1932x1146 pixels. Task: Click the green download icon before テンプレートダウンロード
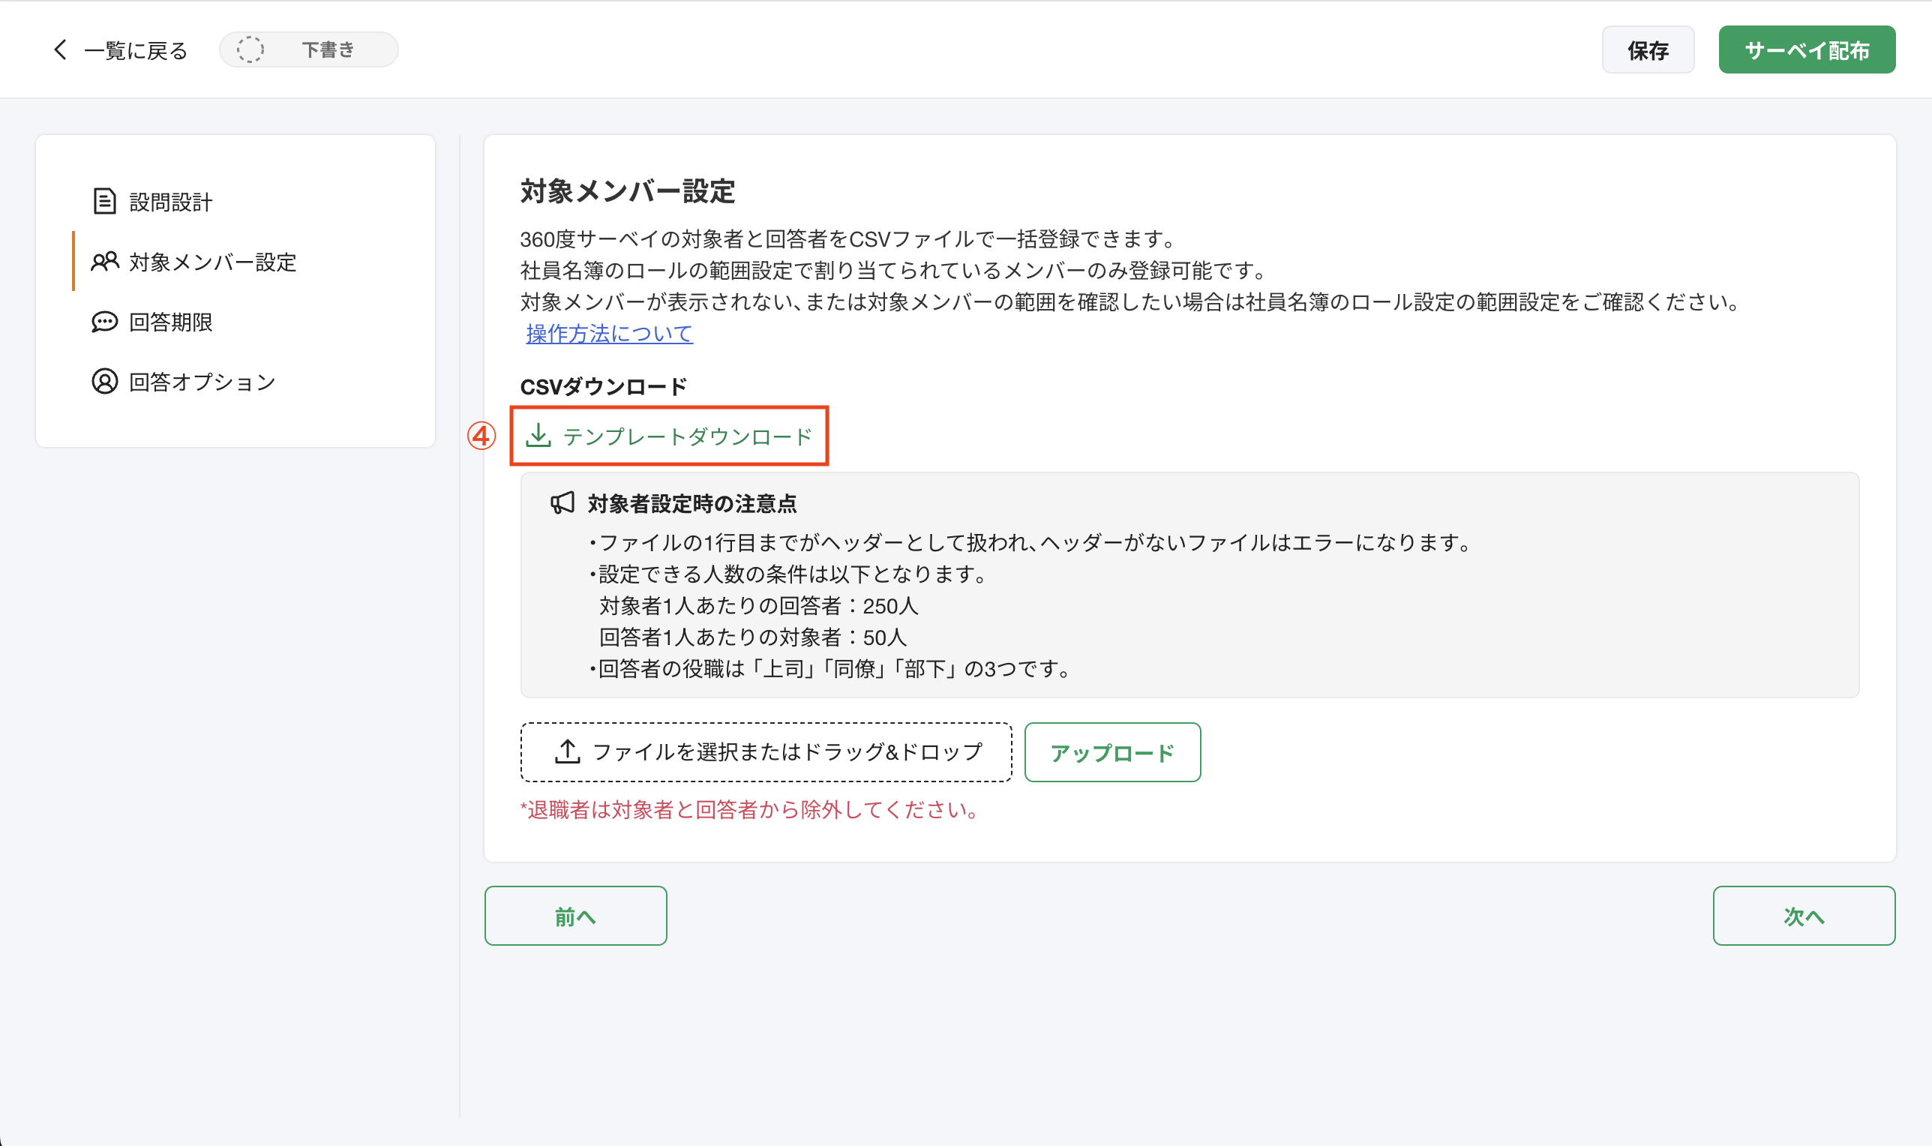click(x=540, y=436)
